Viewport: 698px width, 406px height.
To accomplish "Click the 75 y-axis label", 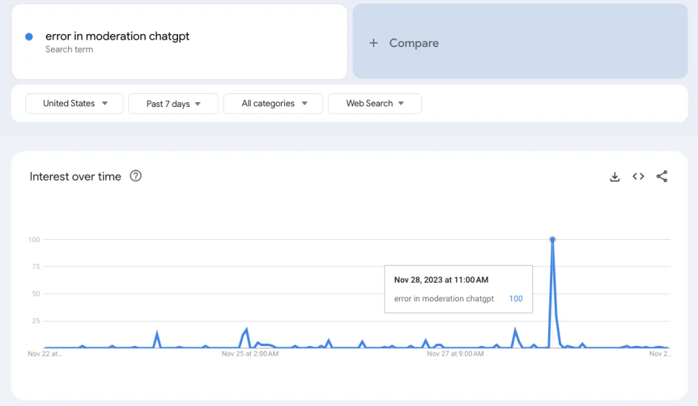I will point(34,267).
